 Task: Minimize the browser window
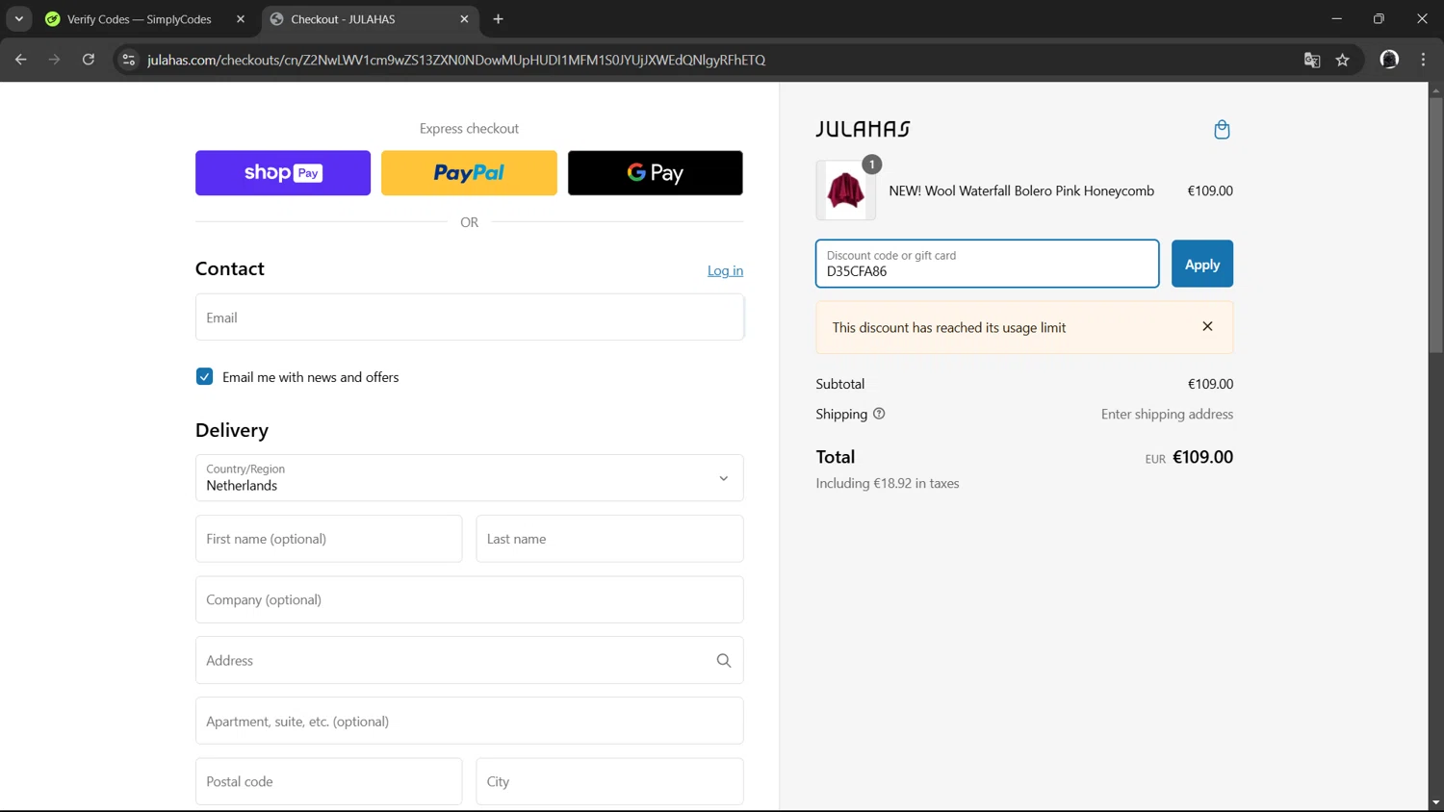pyautogui.click(x=1336, y=19)
